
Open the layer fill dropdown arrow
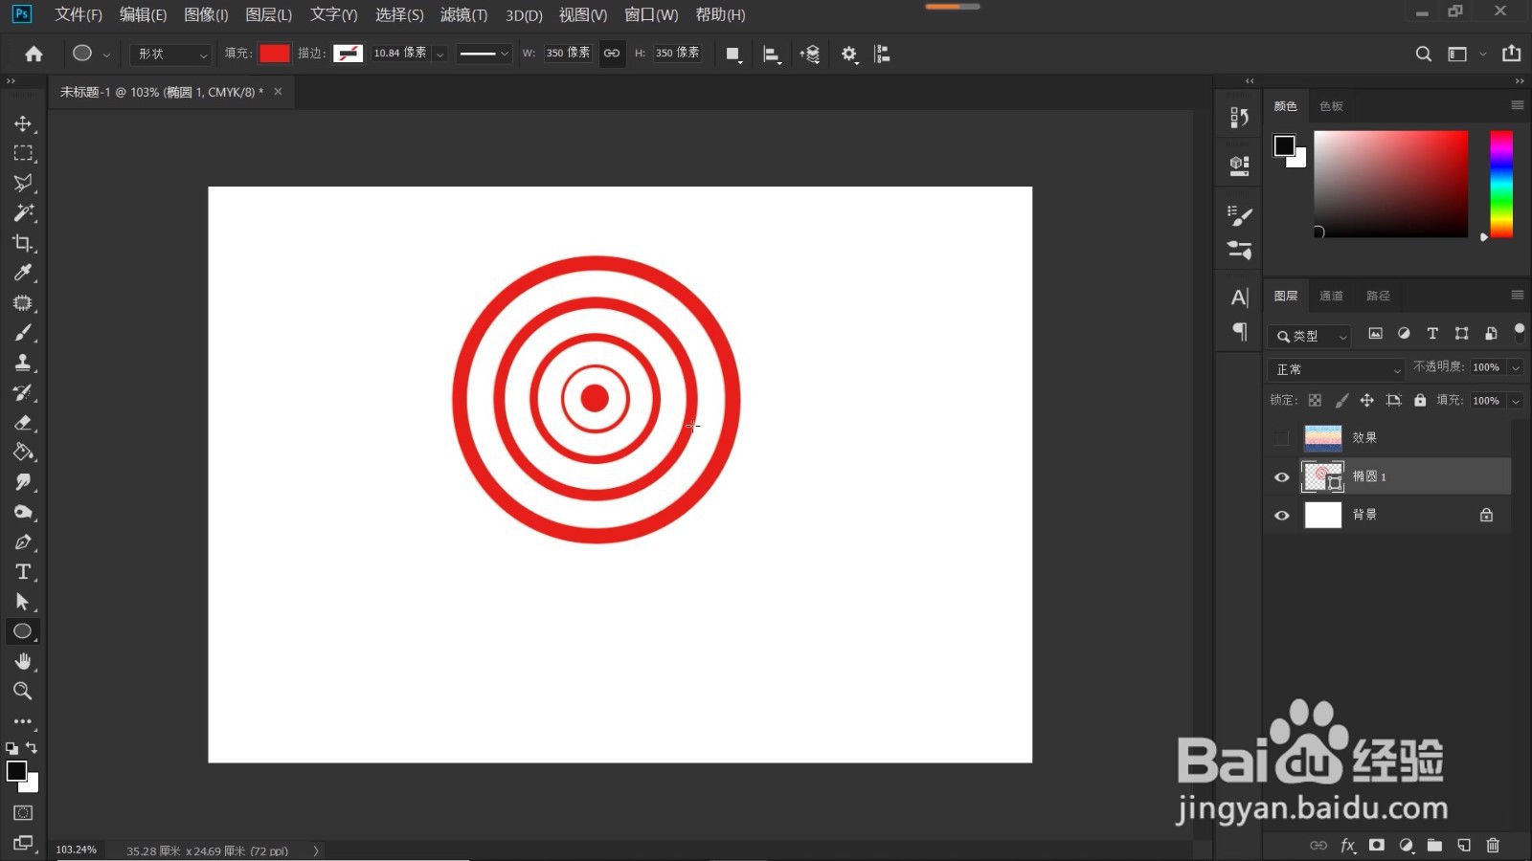[x=1516, y=401]
